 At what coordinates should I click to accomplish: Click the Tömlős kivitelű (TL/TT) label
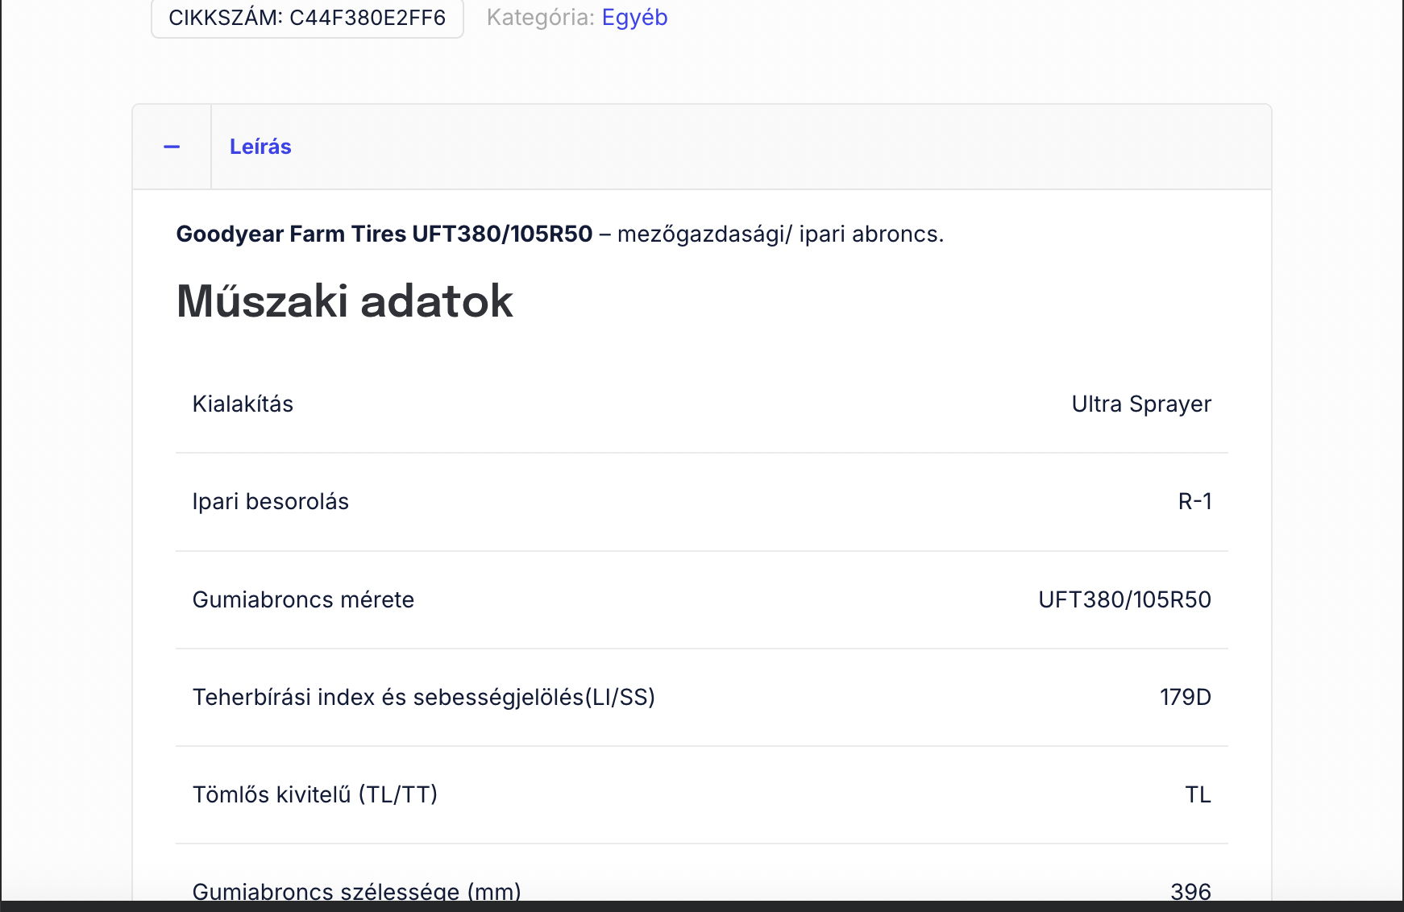point(315,794)
